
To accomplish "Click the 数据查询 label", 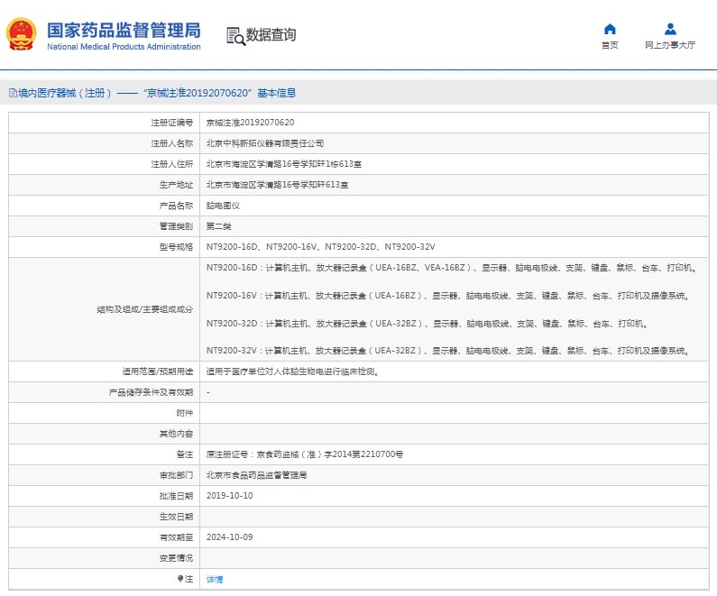I will (271, 35).
